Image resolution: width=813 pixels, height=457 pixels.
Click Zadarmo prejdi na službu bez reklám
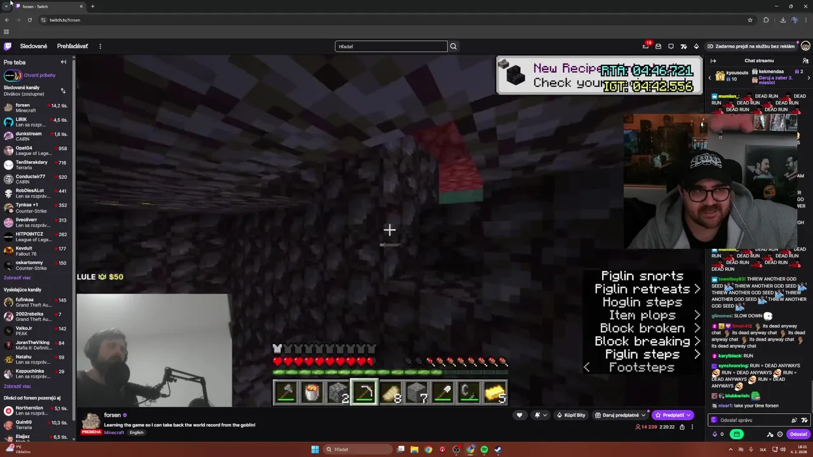pos(751,46)
